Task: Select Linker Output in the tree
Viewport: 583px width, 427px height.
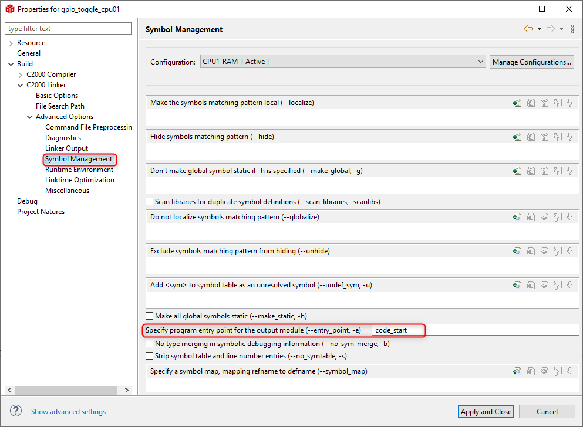Action: (x=66, y=148)
